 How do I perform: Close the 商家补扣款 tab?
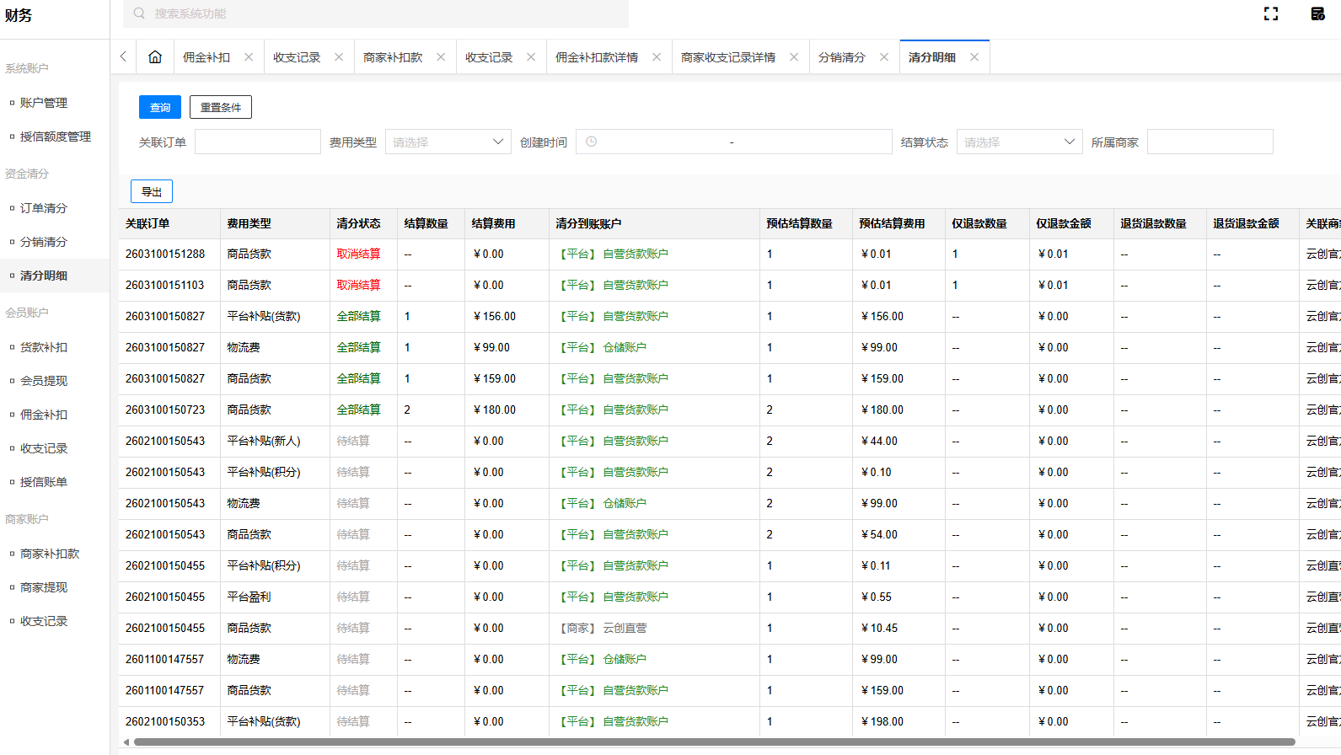441,57
